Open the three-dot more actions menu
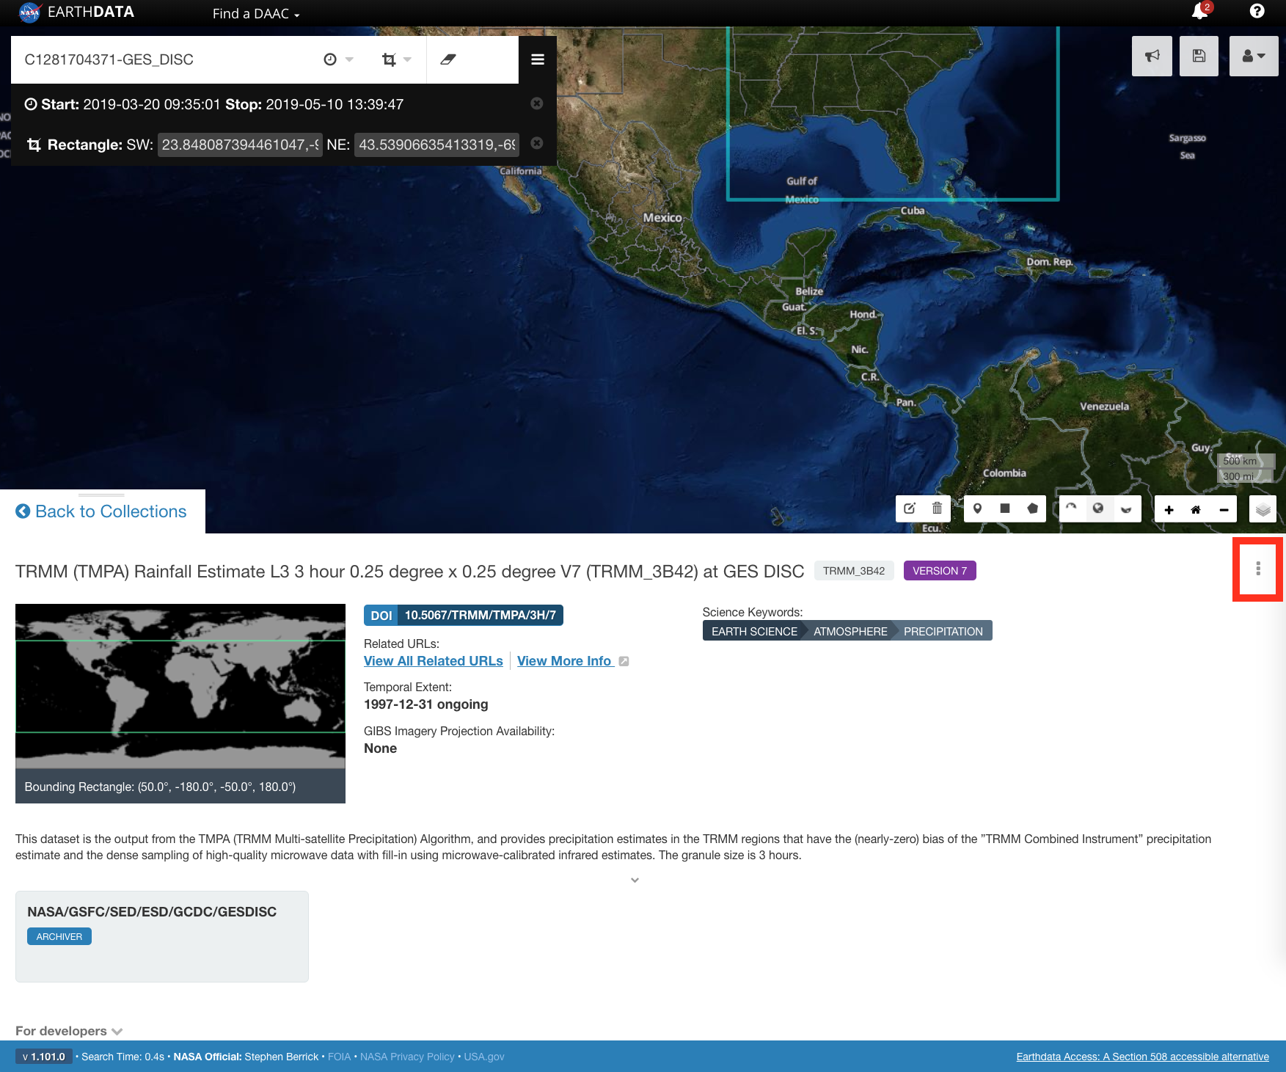Image resolution: width=1286 pixels, height=1072 pixels. (1258, 569)
